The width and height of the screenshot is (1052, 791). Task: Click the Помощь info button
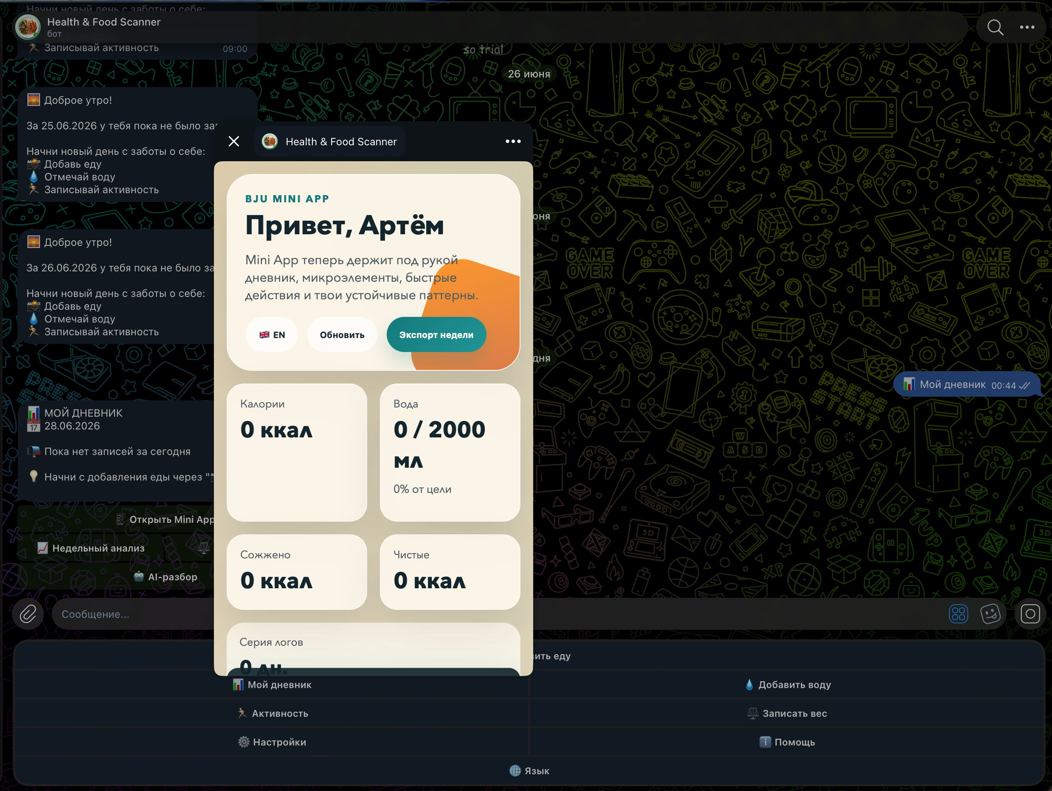787,742
